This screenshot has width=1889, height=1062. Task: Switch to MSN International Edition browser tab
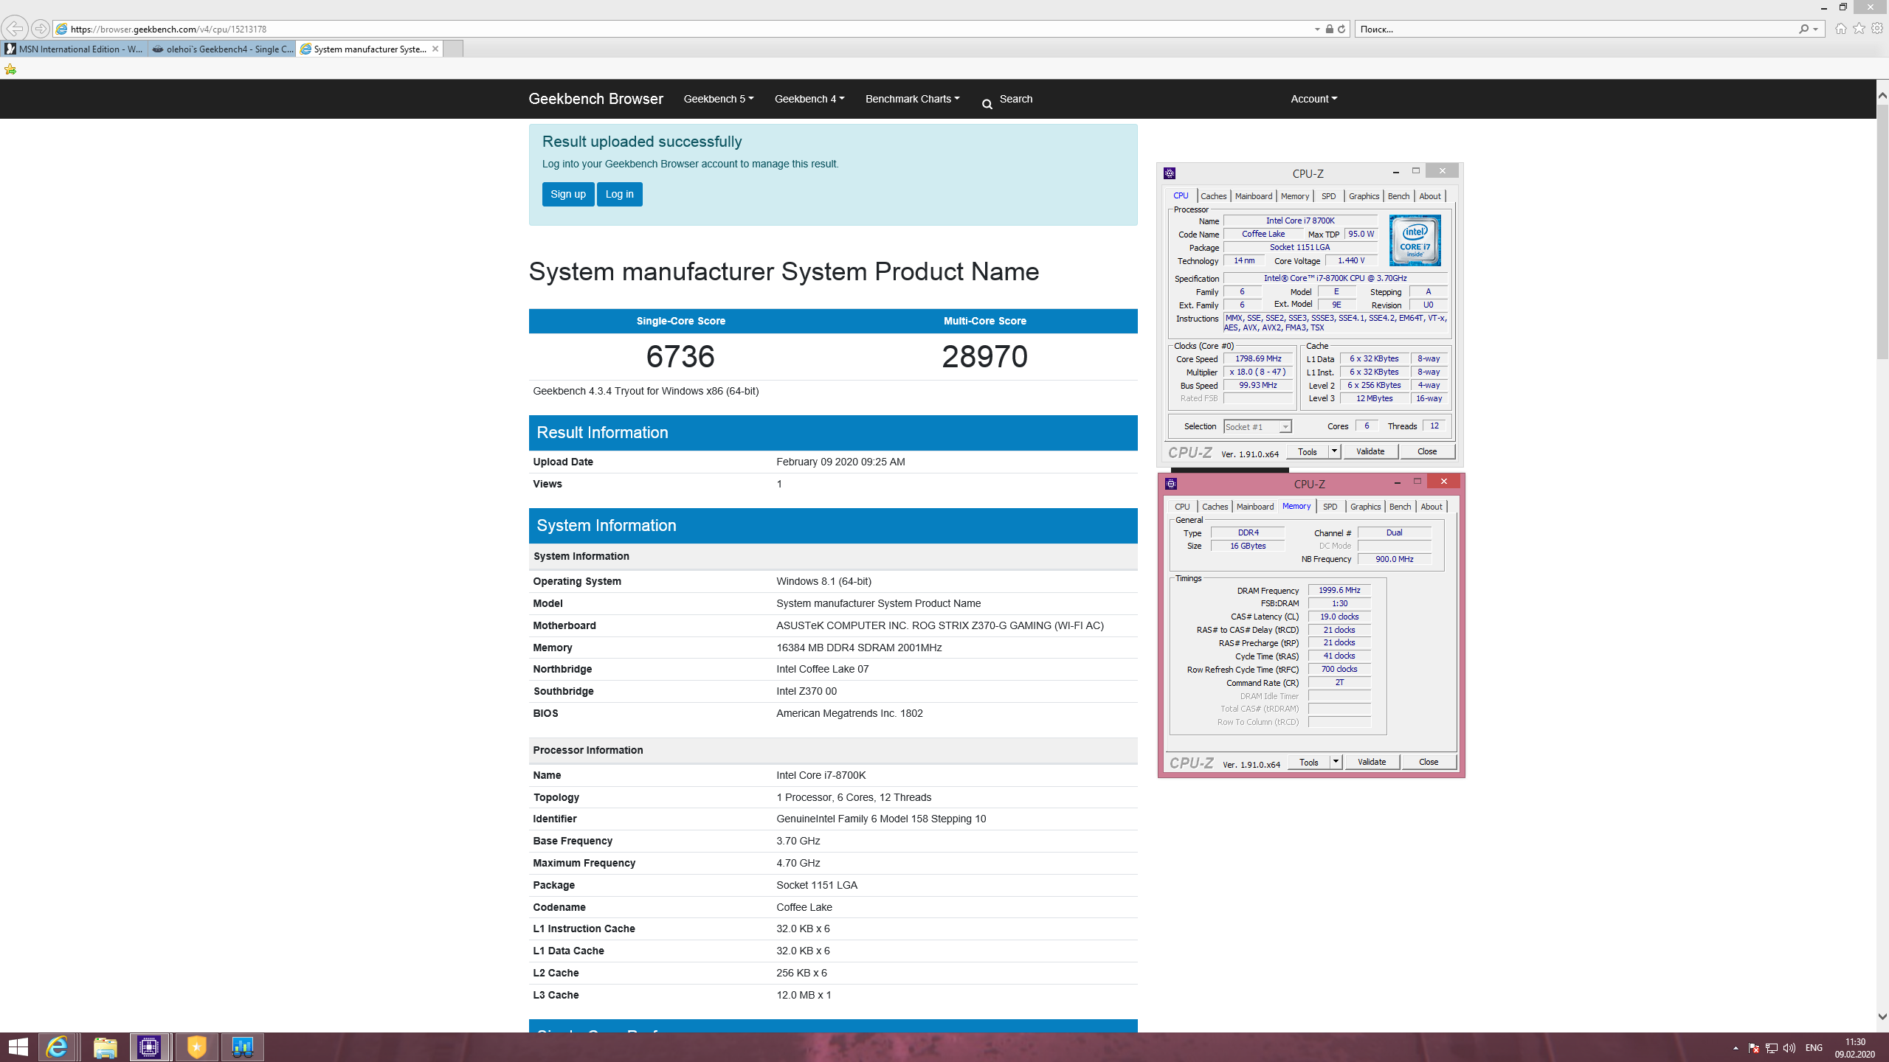(x=74, y=49)
